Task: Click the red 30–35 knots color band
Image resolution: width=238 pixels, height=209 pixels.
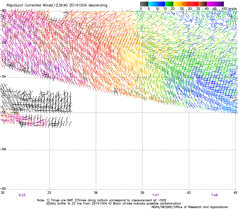Action: click(194, 4)
